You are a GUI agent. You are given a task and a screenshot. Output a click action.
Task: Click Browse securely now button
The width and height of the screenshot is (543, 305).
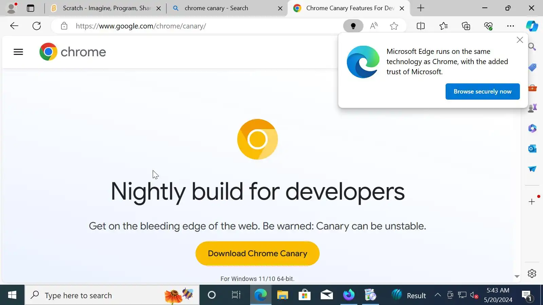[x=482, y=91]
